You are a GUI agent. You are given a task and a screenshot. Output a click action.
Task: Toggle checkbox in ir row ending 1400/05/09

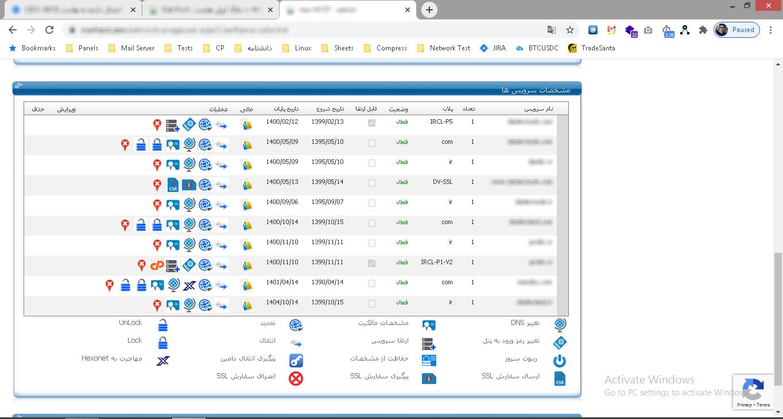pos(371,163)
